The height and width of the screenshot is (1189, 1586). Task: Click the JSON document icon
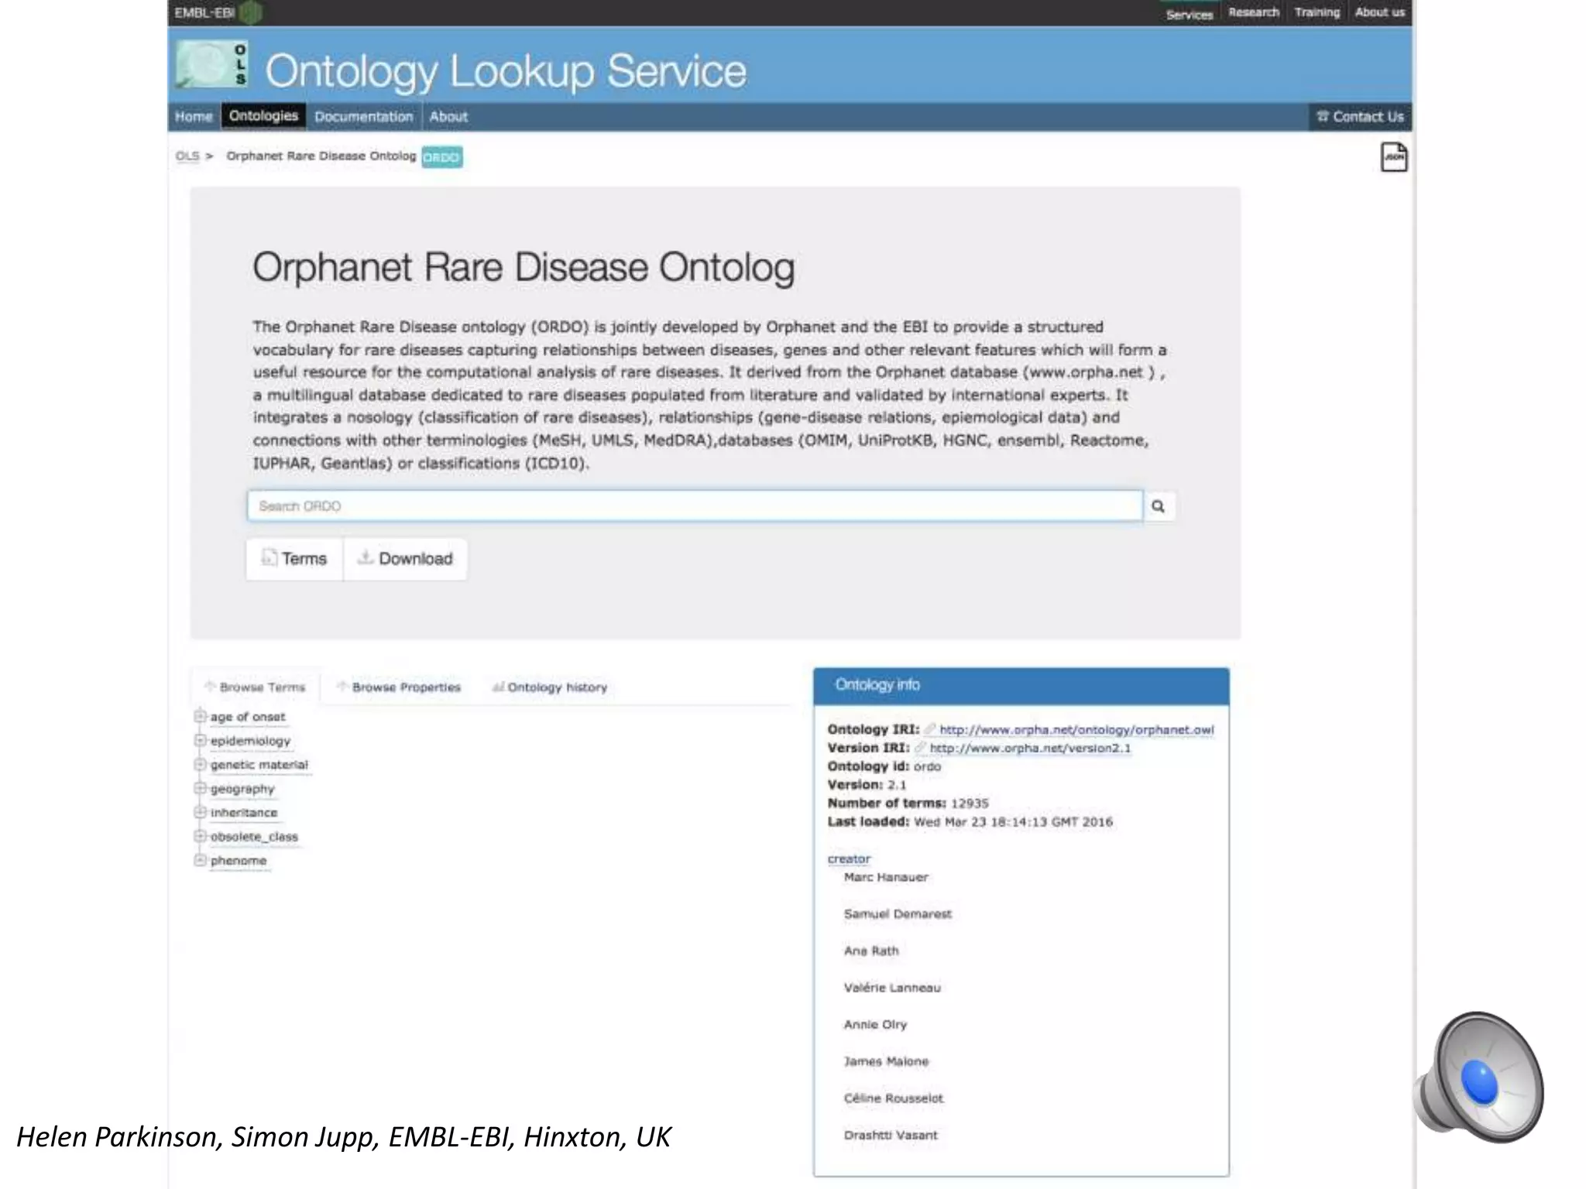point(1394,157)
